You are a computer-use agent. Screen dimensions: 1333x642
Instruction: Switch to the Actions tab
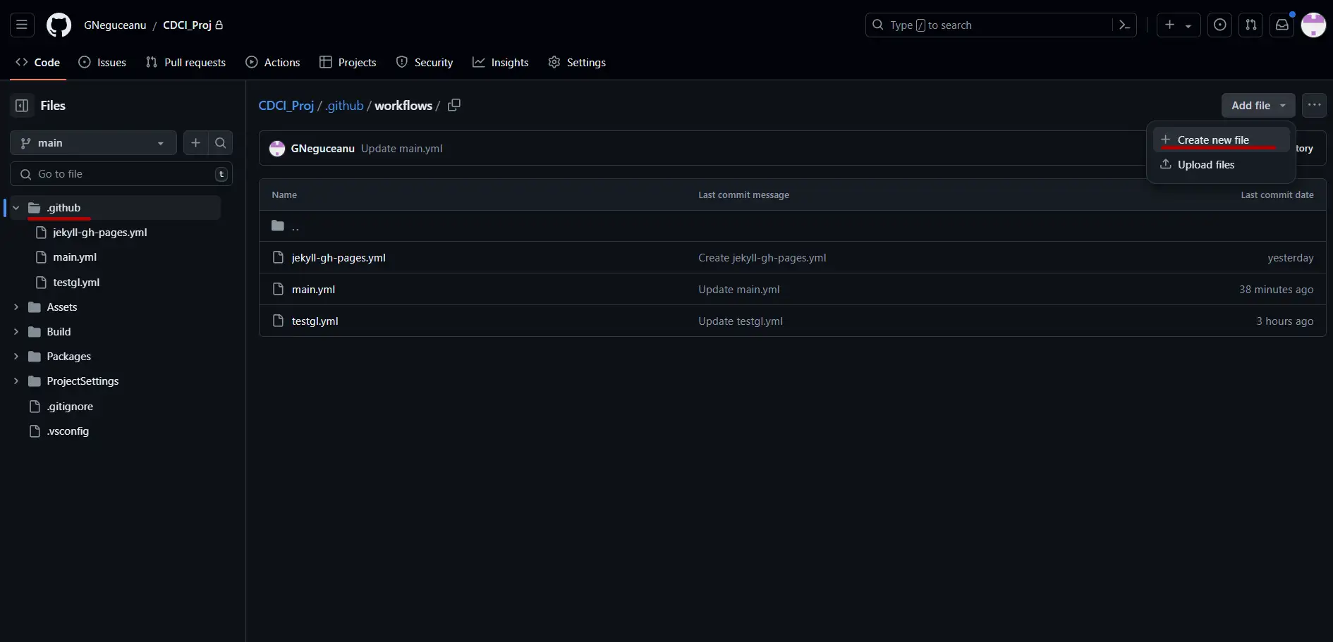[x=272, y=62]
